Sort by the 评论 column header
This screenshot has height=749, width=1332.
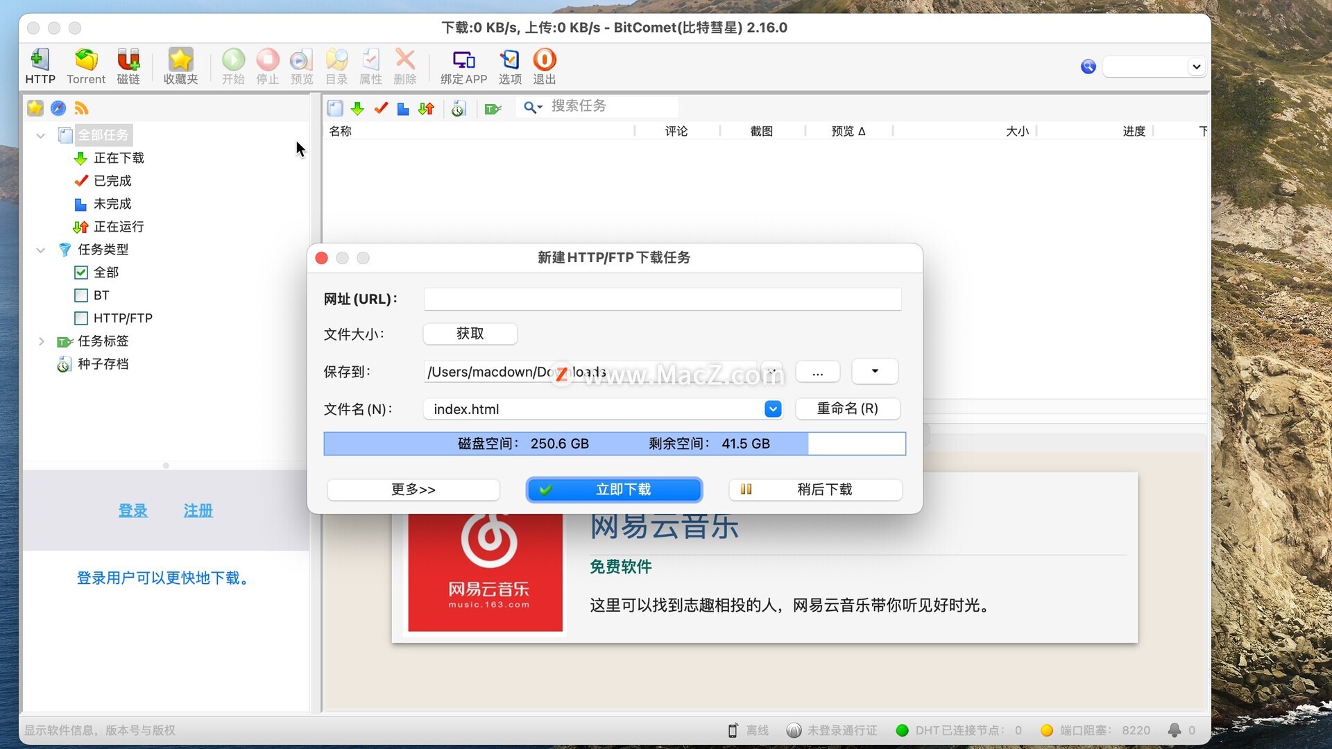pyautogui.click(x=676, y=131)
